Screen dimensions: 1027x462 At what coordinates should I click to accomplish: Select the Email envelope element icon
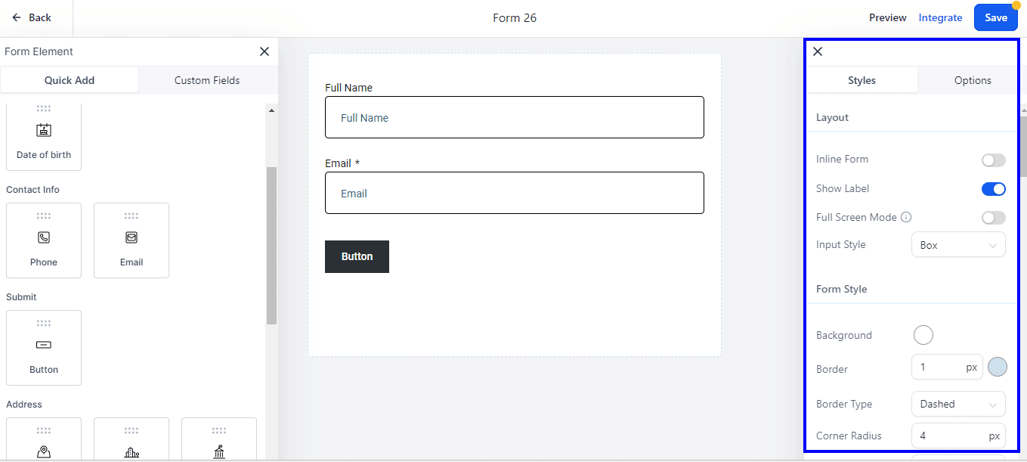(131, 237)
